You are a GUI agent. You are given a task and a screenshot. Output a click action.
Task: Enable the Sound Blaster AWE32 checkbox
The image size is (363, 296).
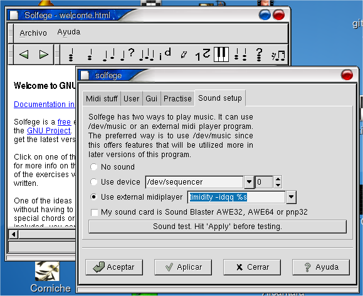coord(95,212)
